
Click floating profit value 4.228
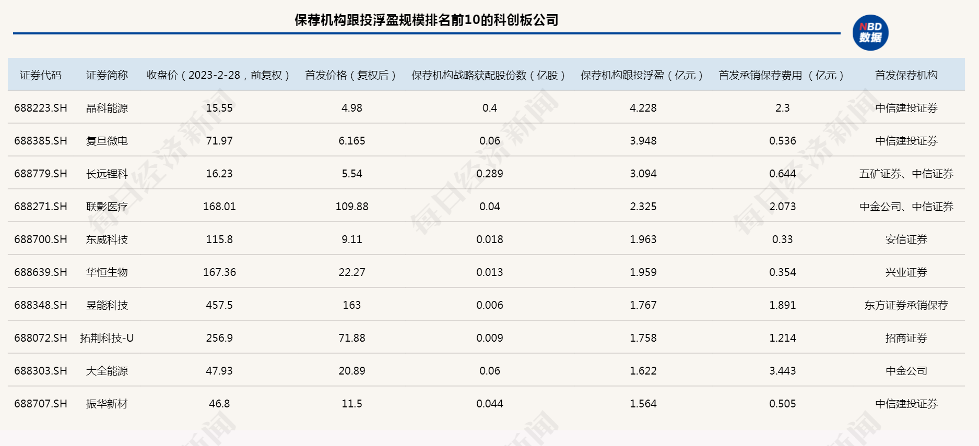[643, 108]
